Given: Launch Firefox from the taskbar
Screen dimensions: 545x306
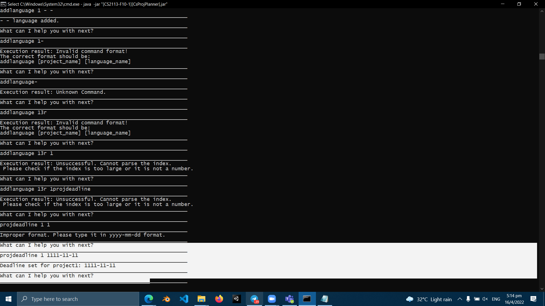Looking at the screenshot, I should click(219, 299).
